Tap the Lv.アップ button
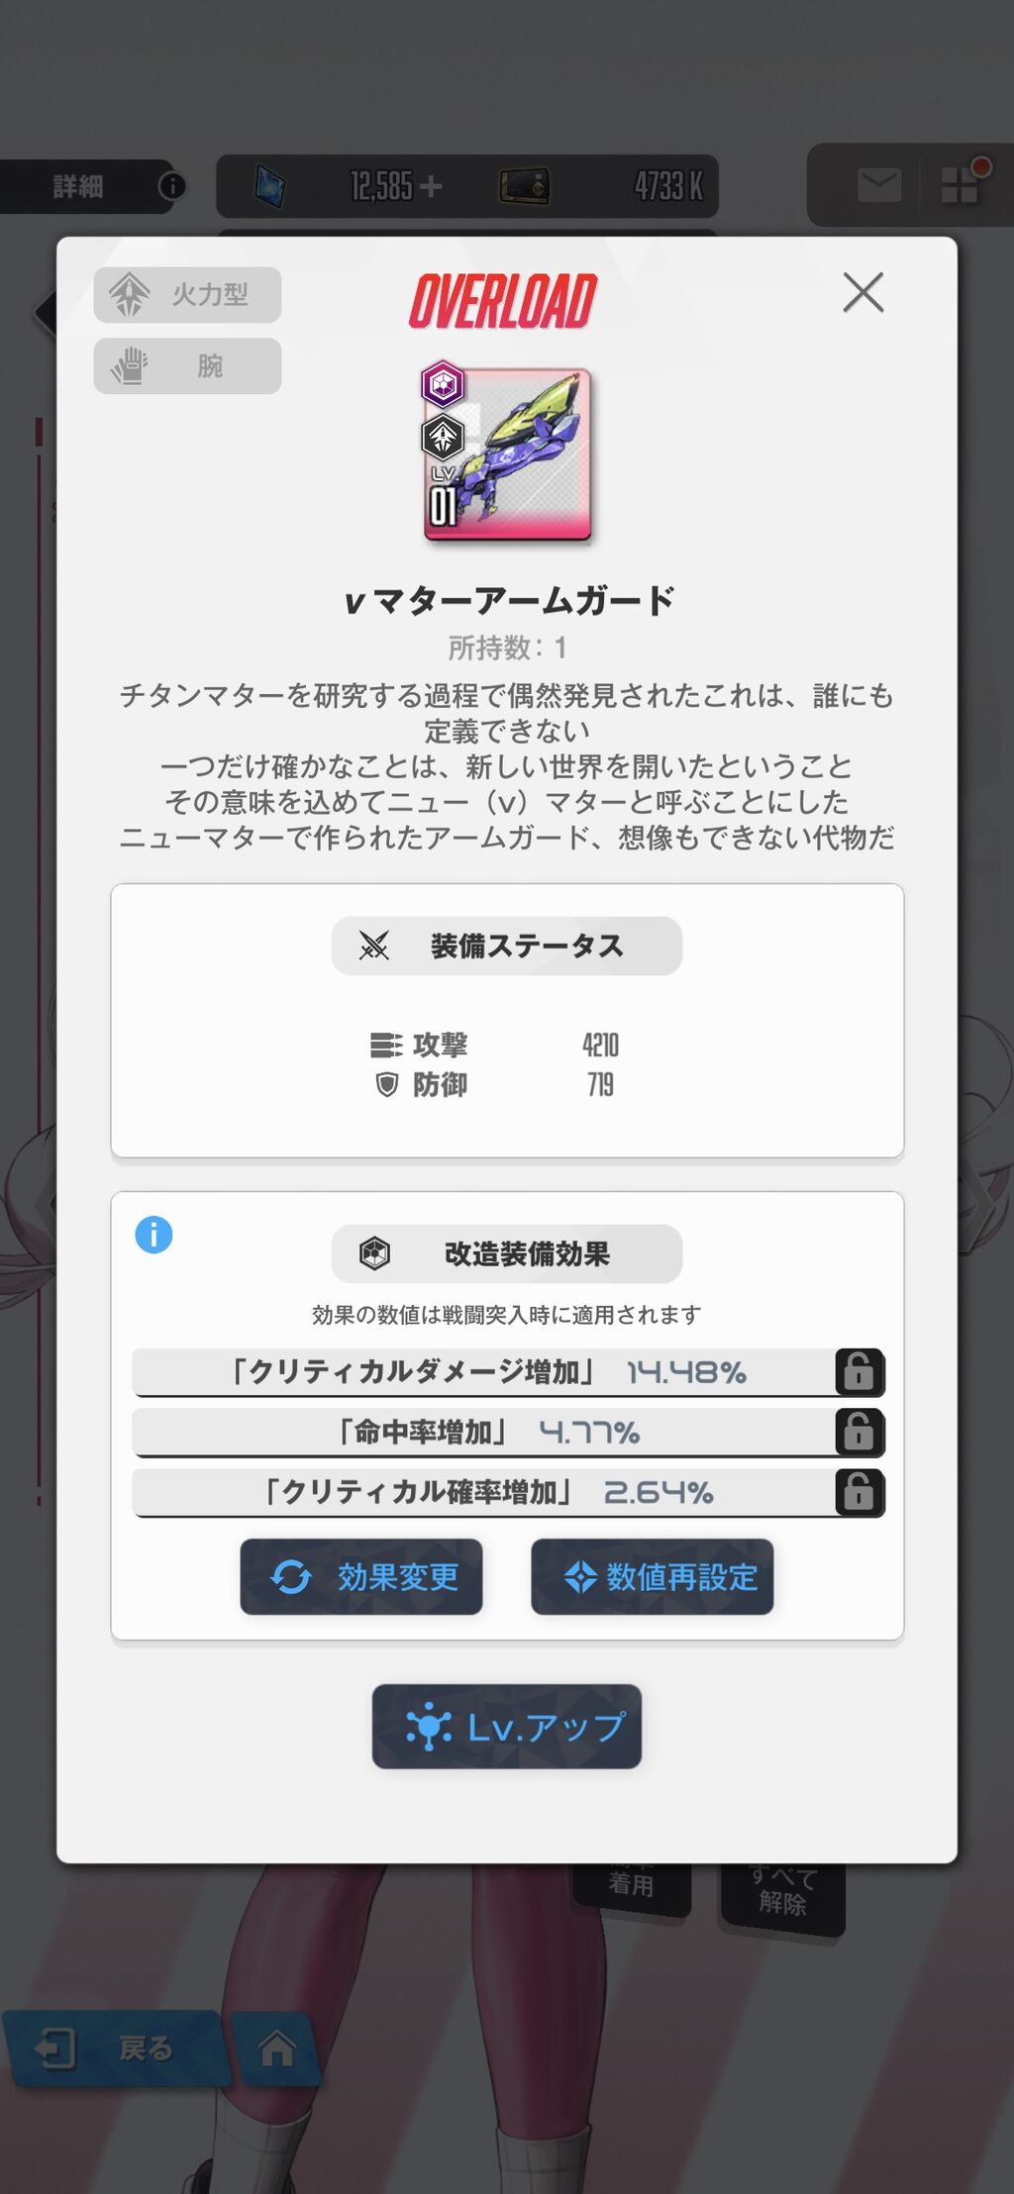Viewport: 1014px width, 2194px height. 507,1727
